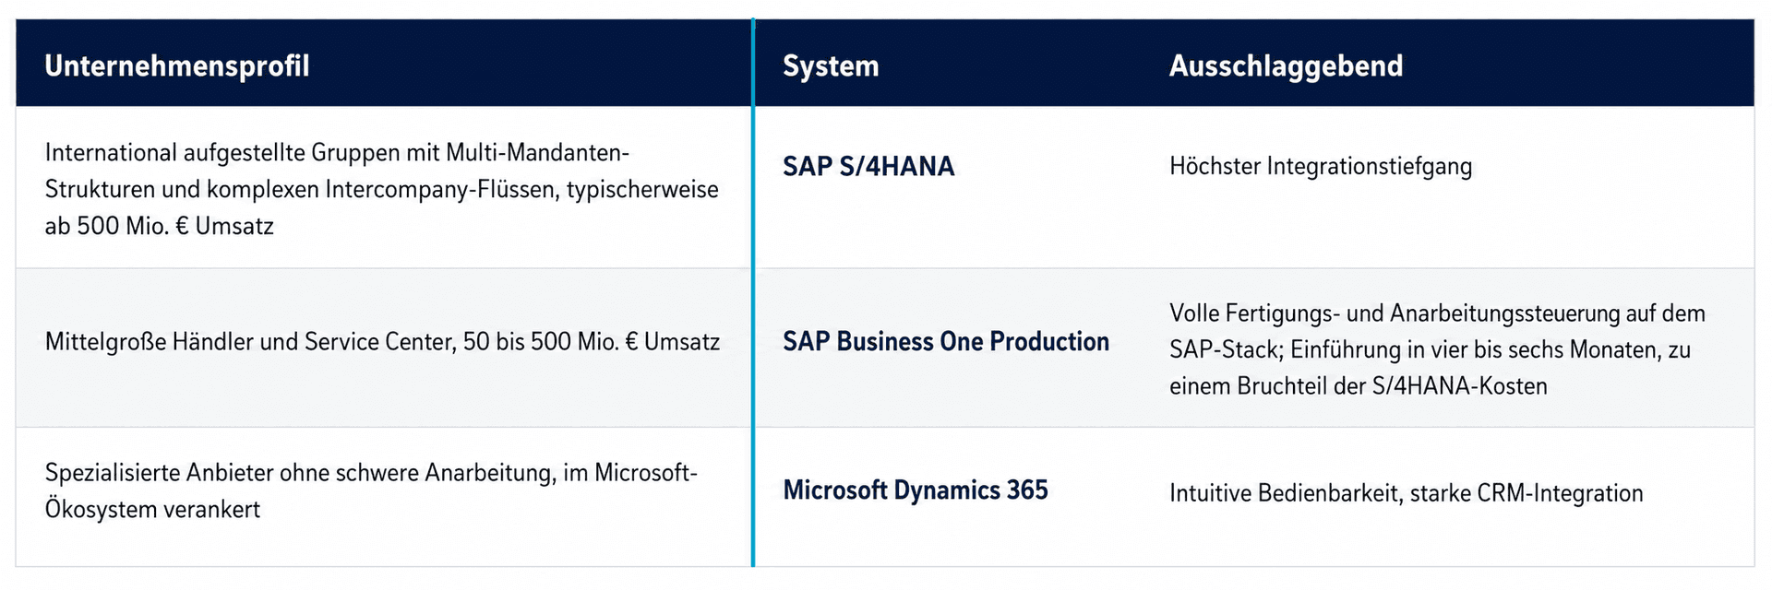Click the 'ab 500 Mio. € Umsatz' text
Viewport: 1772px width, 590px height.
160,226
